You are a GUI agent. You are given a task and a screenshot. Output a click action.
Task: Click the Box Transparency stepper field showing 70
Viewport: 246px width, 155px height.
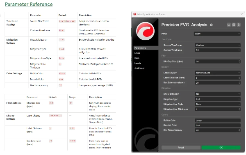pyautogui.click(x=218, y=130)
